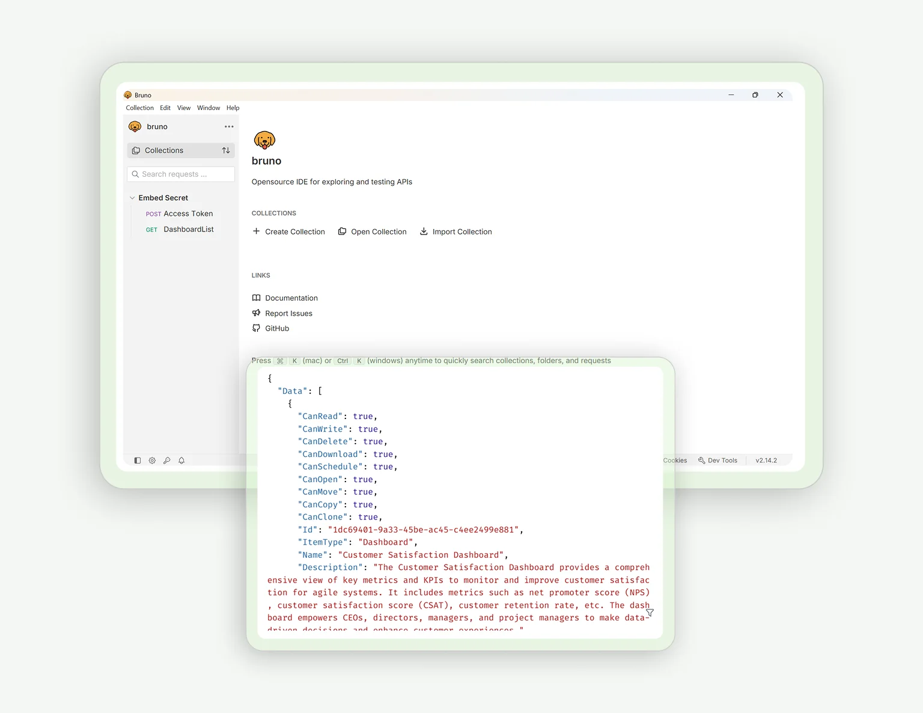This screenshot has height=713, width=923.
Task: Click the "CanDelete" key in JSON
Action: tap(325, 441)
